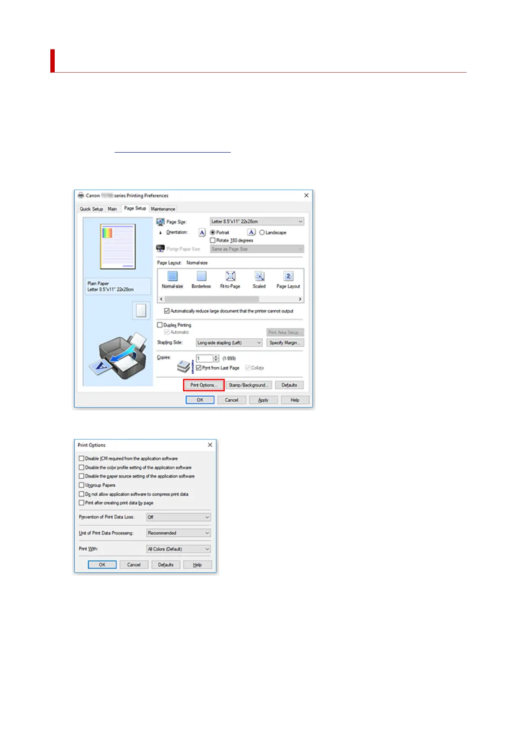517x732 pixels.
Task: Toggle Rotate 180 degrees checkbox
Action: point(213,240)
